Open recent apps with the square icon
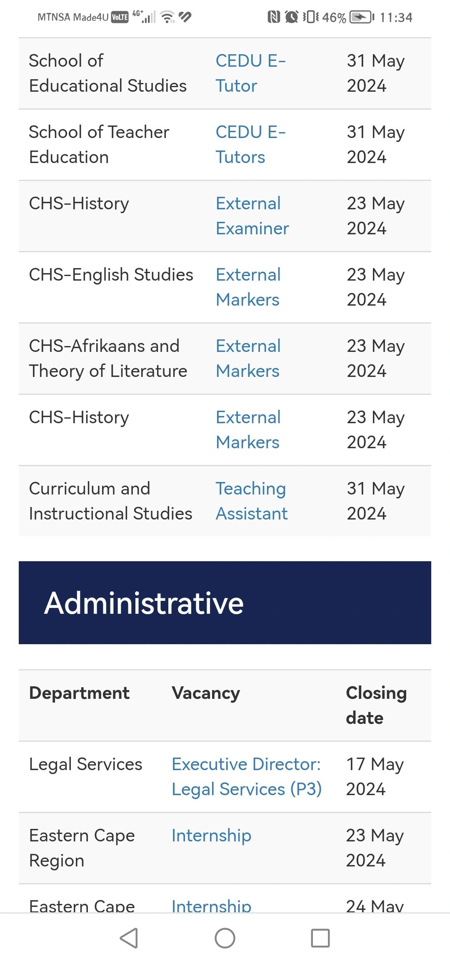Viewport: 450px width, 964px height. 320,938
